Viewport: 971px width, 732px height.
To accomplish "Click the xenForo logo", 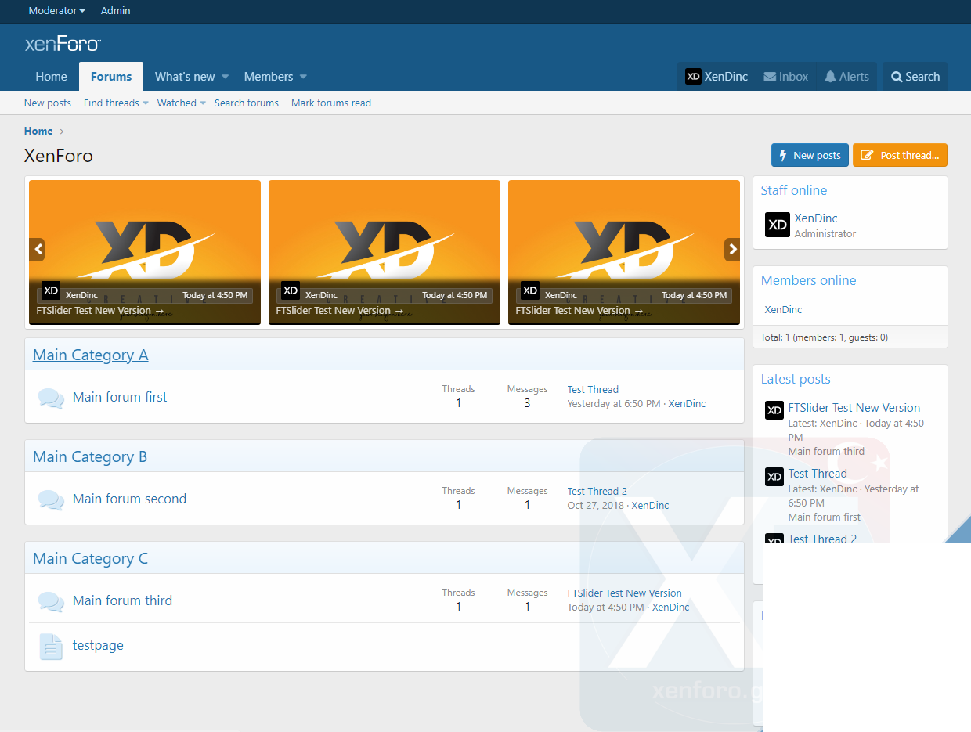I will coord(63,44).
